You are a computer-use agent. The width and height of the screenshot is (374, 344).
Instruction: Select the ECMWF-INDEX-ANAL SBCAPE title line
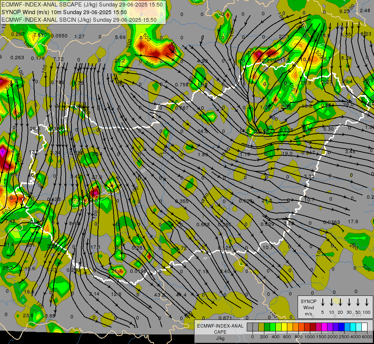coord(82,5)
